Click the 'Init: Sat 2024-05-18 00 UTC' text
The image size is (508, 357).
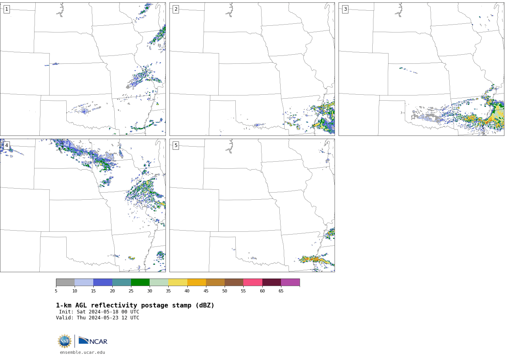[99, 312]
